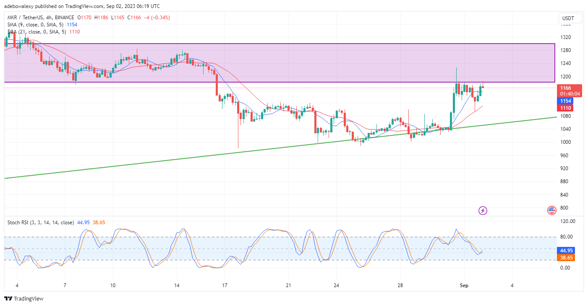The image size is (588, 306).
Task: Click the 1000 price axis label
Action: click(x=565, y=142)
